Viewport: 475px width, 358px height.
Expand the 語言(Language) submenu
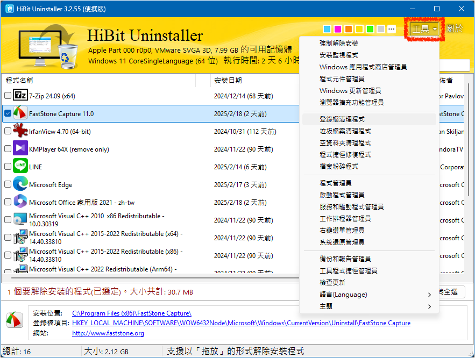[369, 295]
